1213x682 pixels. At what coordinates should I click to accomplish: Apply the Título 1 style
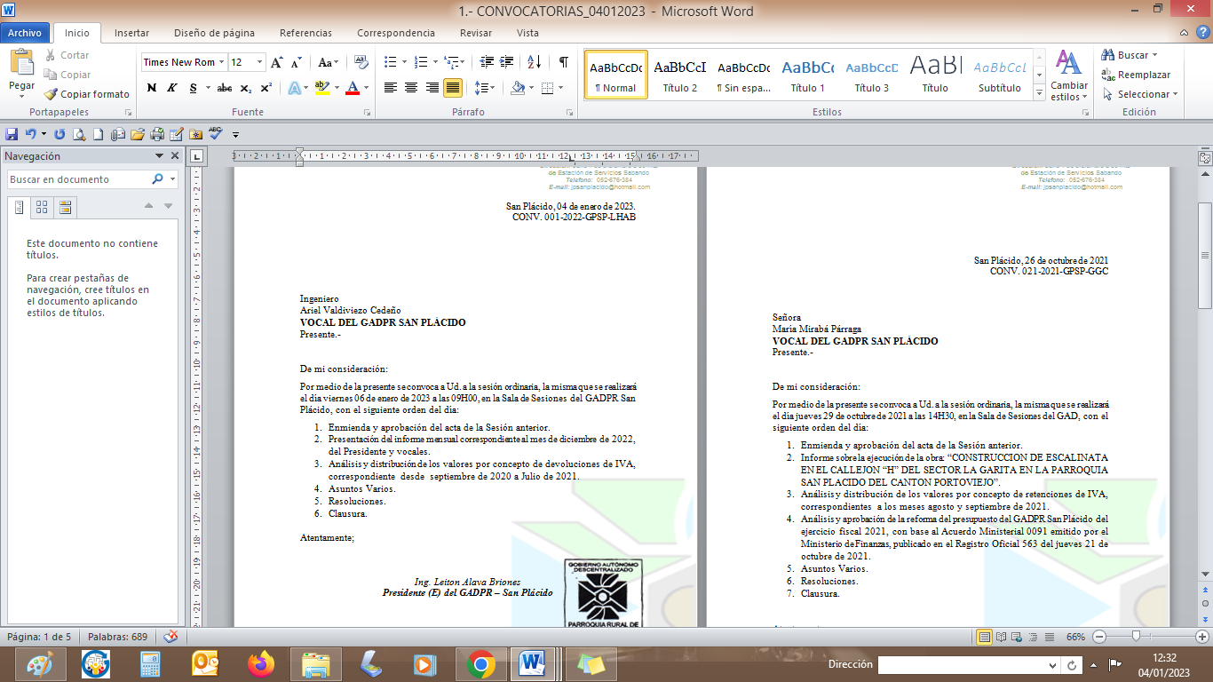click(x=807, y=75)
